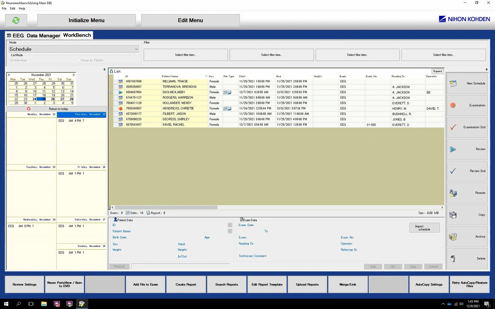
Task: Click the Patient Name search icon
Action: tap(230, 231)
